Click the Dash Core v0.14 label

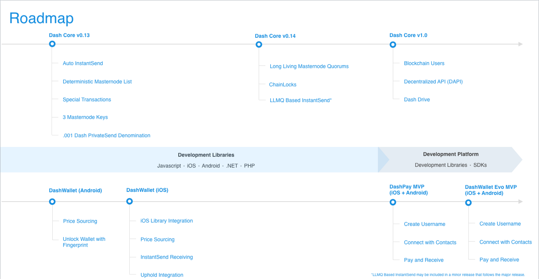click(x=275, y=36)
